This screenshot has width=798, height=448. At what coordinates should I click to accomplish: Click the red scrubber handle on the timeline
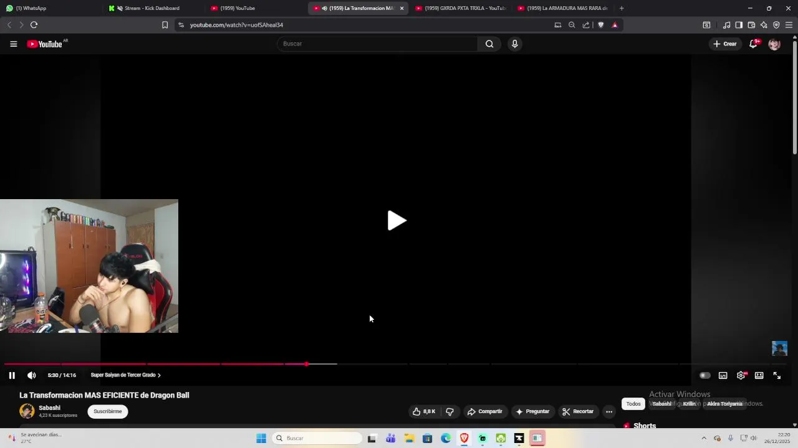[x=307, y=364]
